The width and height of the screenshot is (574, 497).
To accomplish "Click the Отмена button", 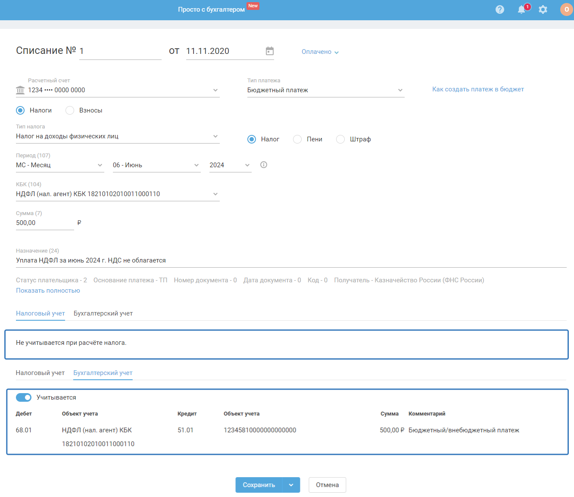I will [327, 485].
